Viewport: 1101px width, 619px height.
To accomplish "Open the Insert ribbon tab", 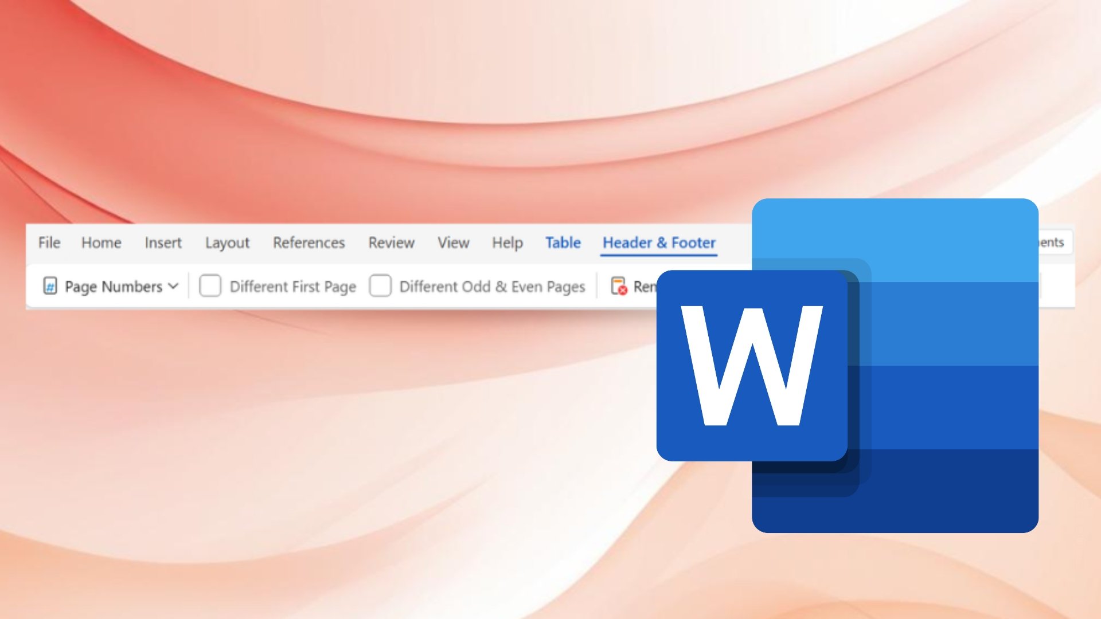I will [x=163, y=242].
